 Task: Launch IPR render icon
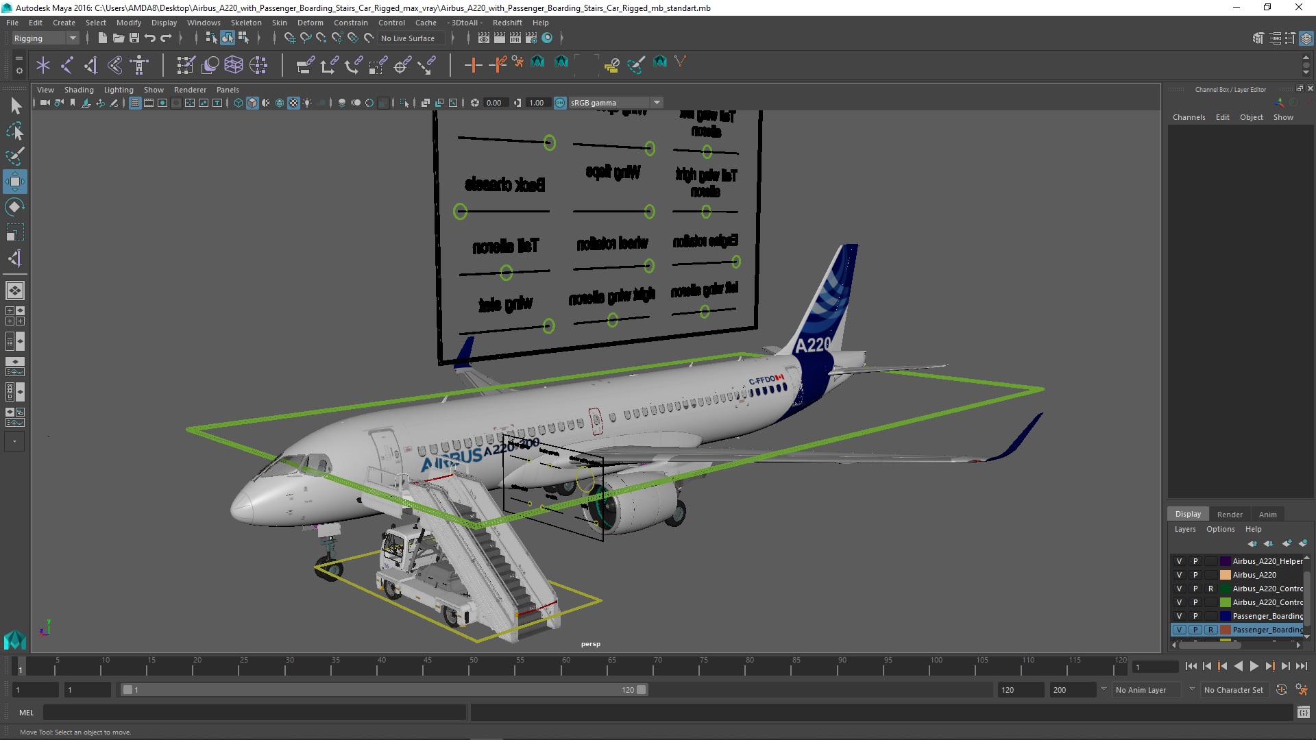point(515,38)
